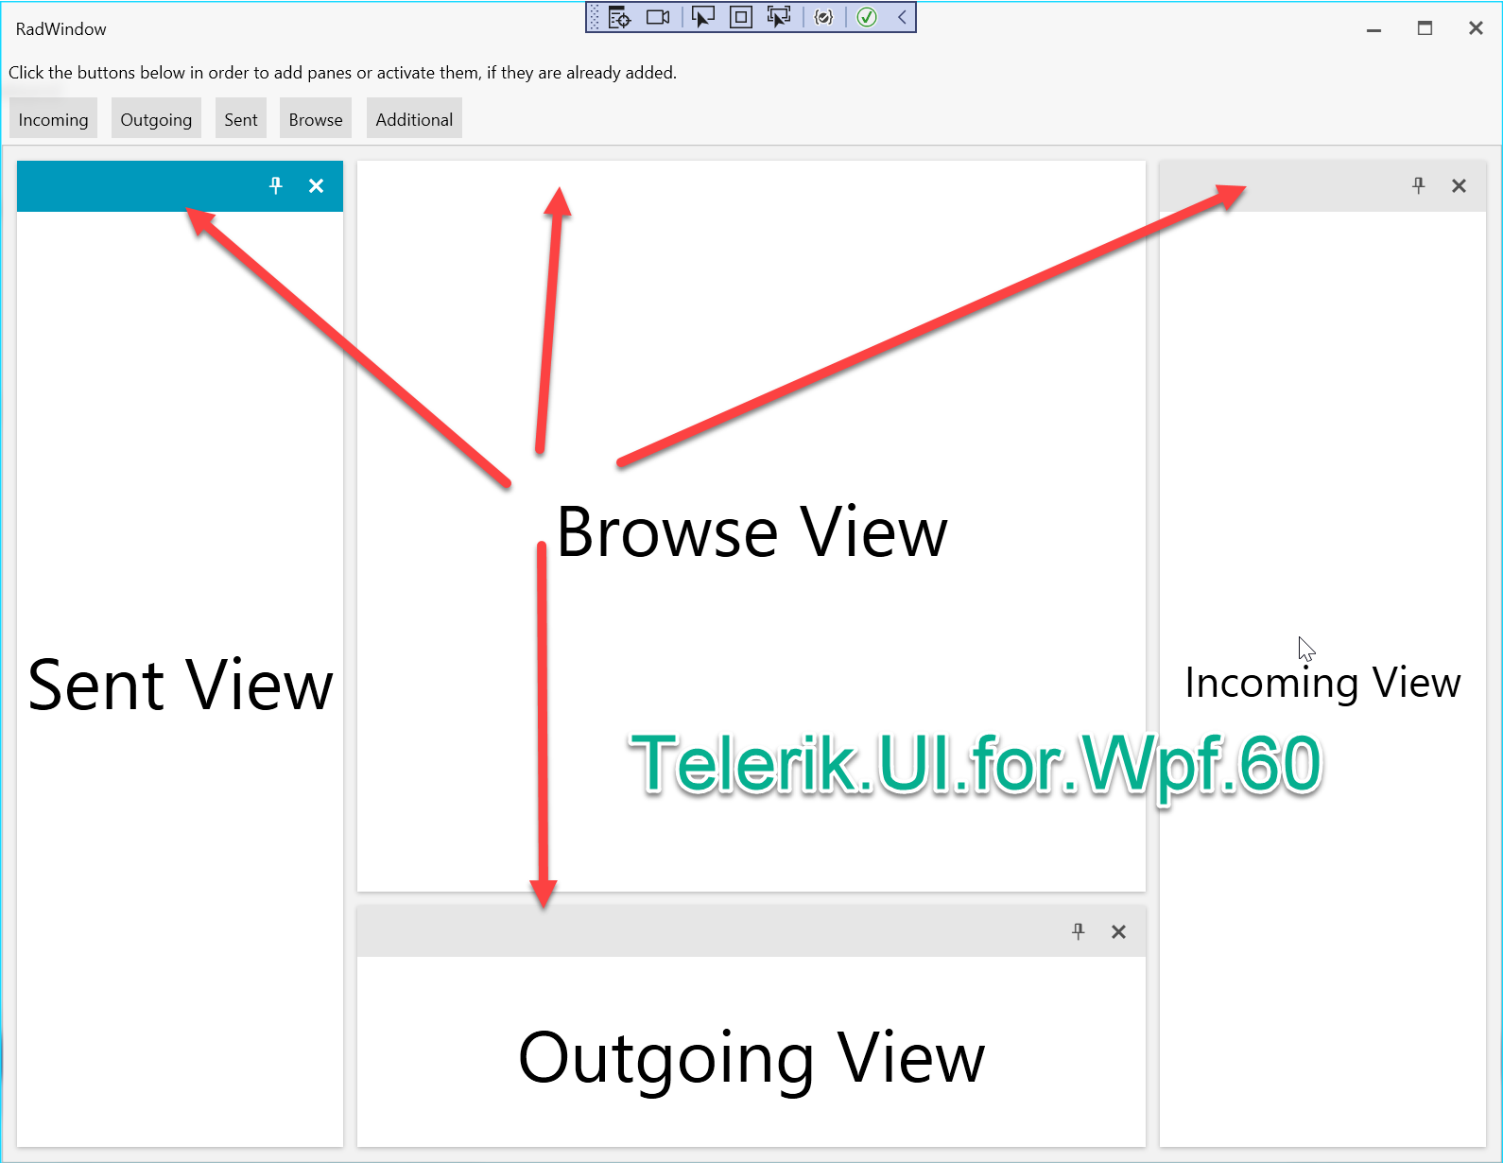This screenshot has height=1163, width=1503.
Task: Close the Outgoing View pane
Action: coord(1118,932)
